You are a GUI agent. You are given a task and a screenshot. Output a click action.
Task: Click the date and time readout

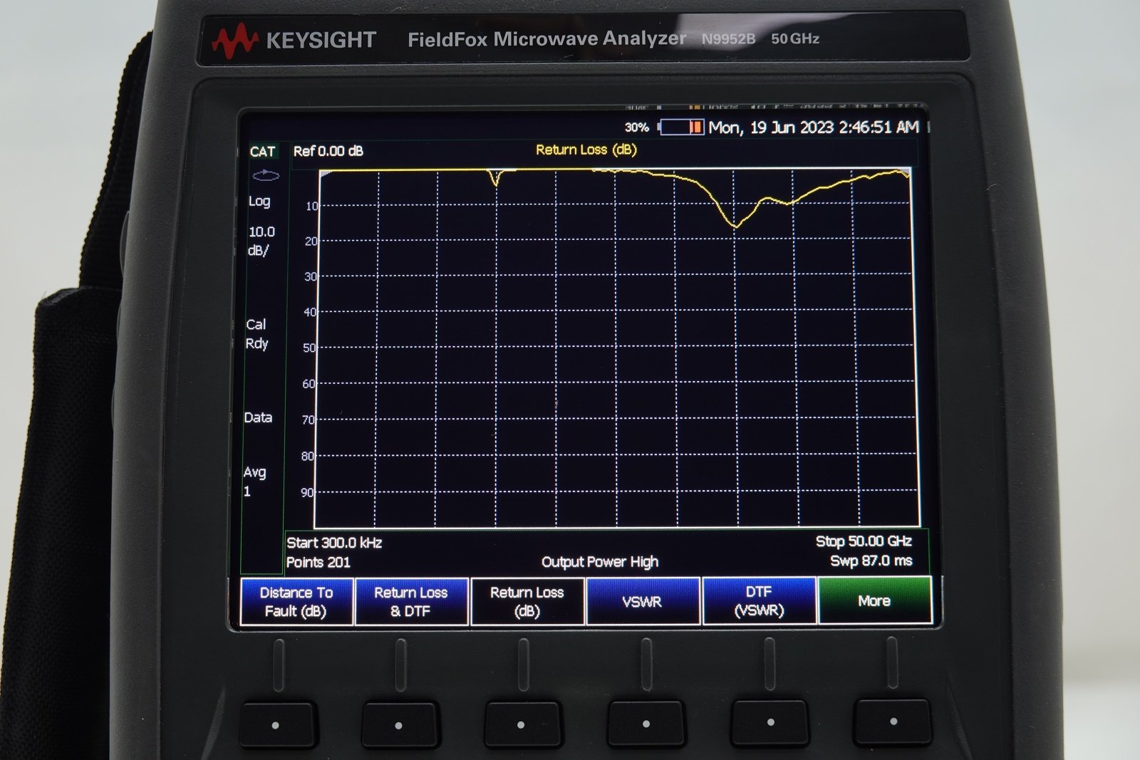tap(814, 127)
